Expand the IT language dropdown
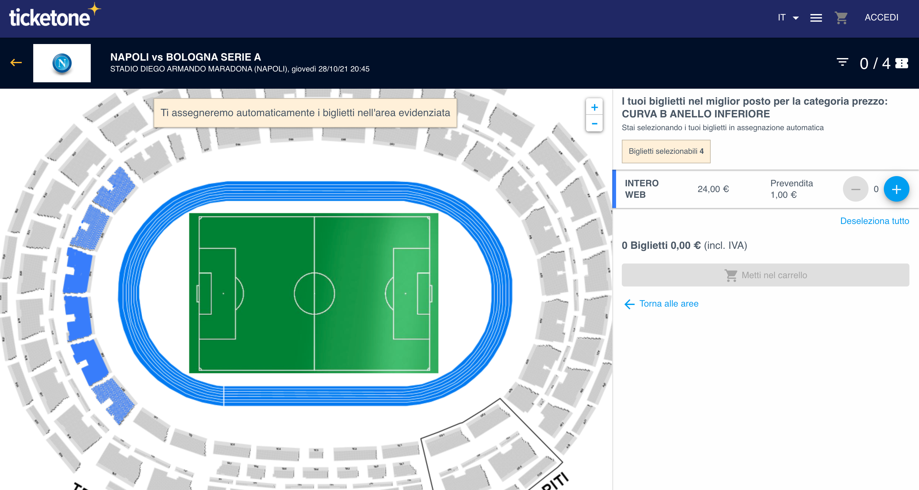Image resolution: width=919 pixels, height=490 pixels. pos(788,18)
